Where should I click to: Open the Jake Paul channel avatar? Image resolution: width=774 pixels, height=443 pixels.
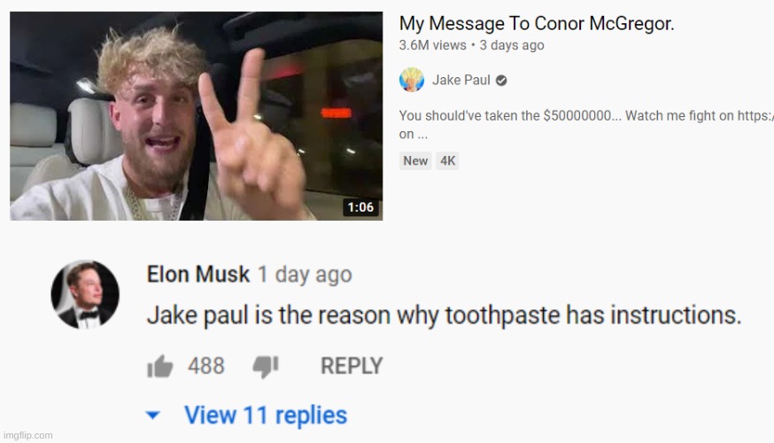point(412,80)
